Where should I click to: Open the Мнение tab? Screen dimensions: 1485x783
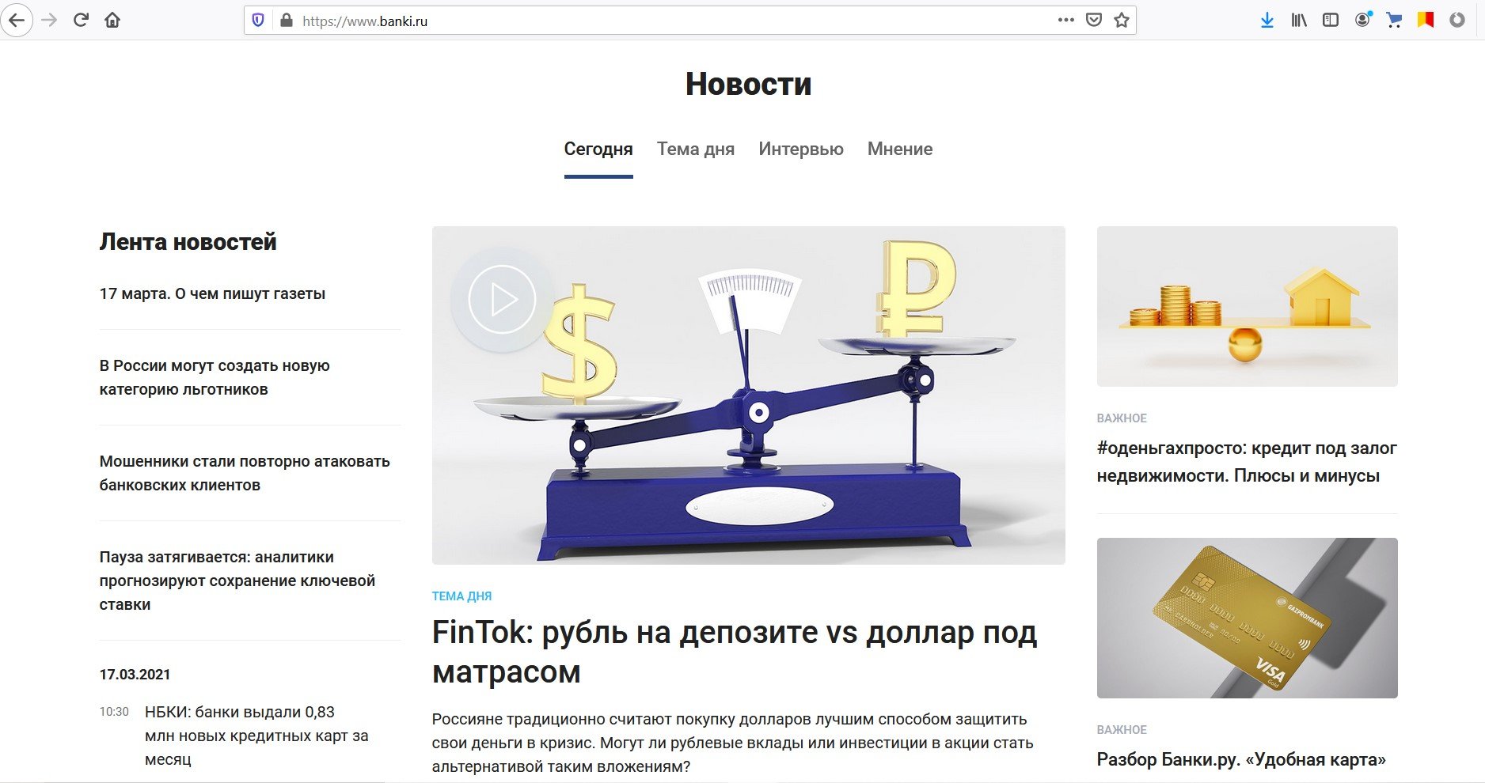tap(900, 149)
